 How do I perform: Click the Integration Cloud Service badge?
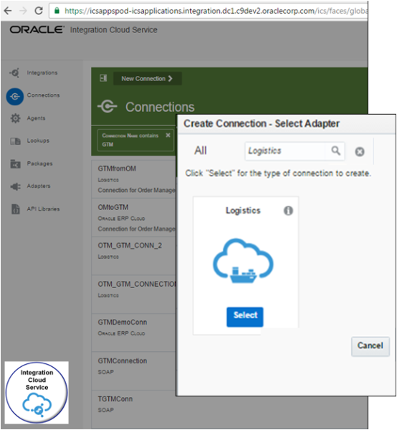(37, 393)
